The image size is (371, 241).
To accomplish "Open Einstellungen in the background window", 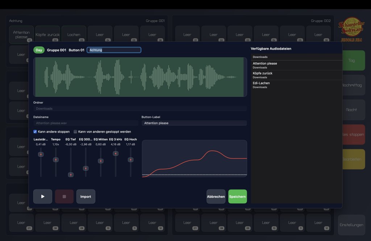I will (x=351, y=225).
